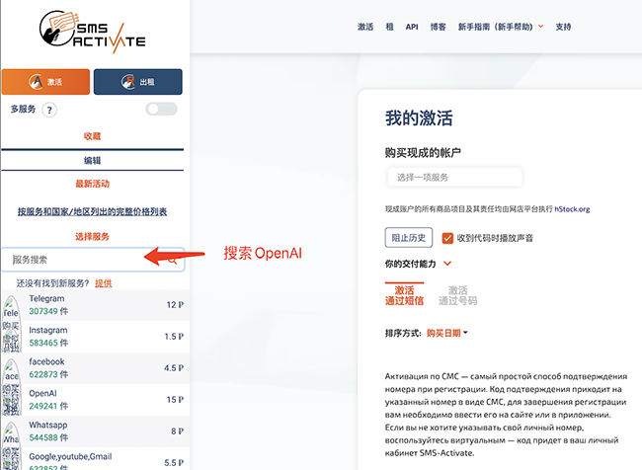Select the Instagram service row
642x470 pixels.
(96, 337)
